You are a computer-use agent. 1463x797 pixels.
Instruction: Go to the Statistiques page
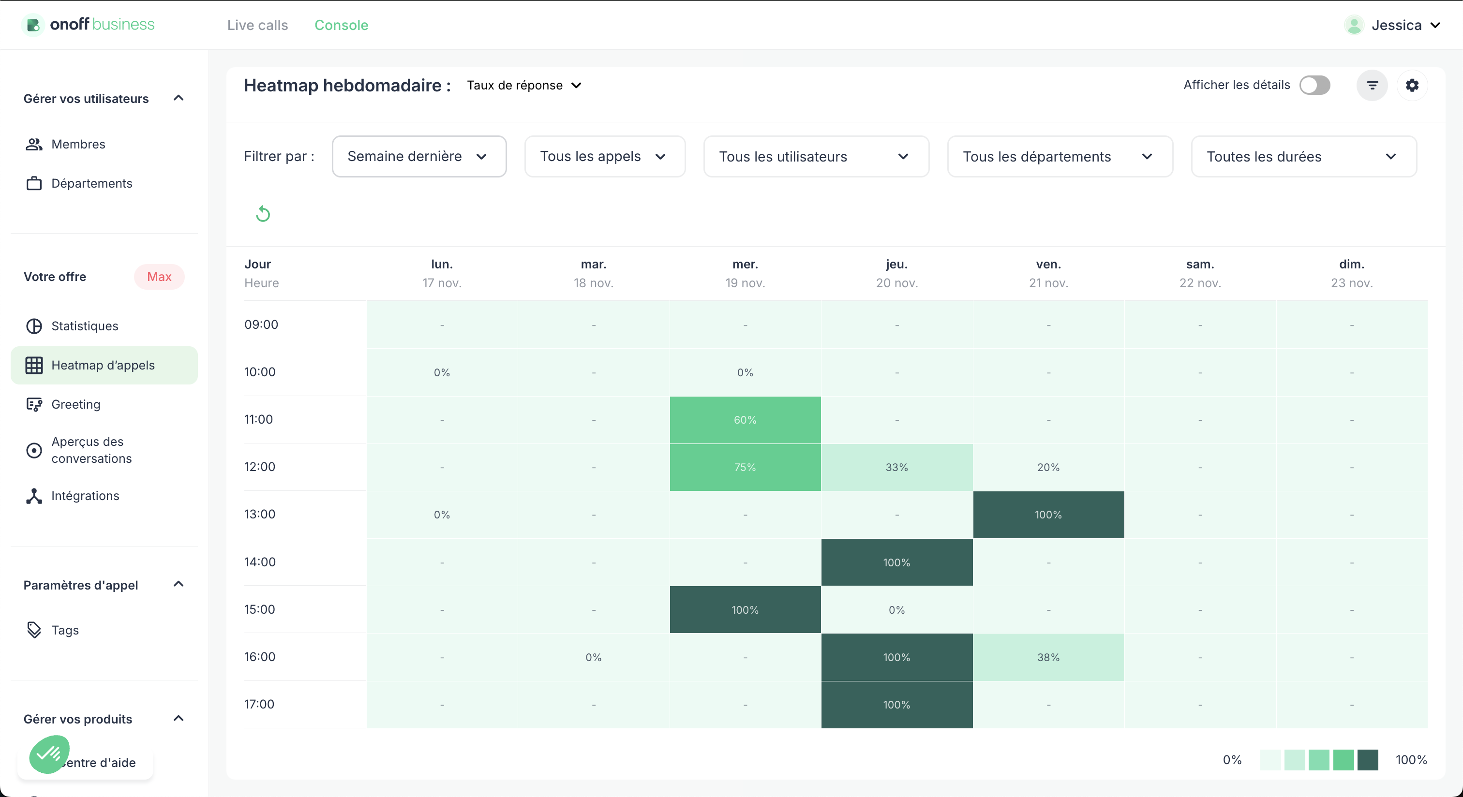coord(104,326)
